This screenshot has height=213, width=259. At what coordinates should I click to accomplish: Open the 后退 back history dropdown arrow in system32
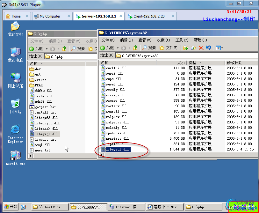(118, 48)
